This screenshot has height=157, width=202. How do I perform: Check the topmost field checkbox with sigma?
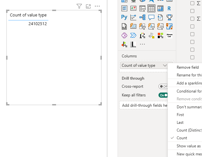point(192,3)
